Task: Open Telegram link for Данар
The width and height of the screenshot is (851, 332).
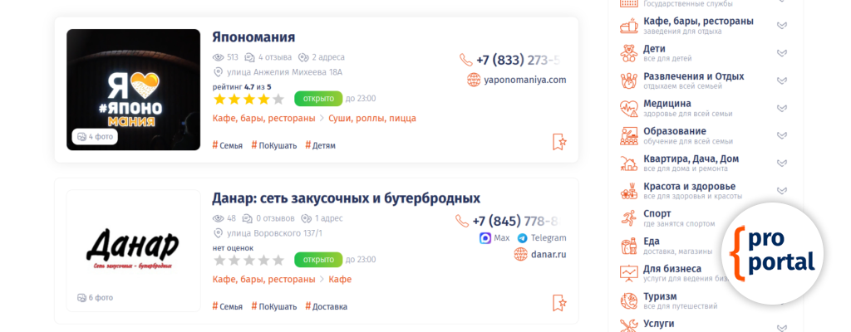Action: 542,237
